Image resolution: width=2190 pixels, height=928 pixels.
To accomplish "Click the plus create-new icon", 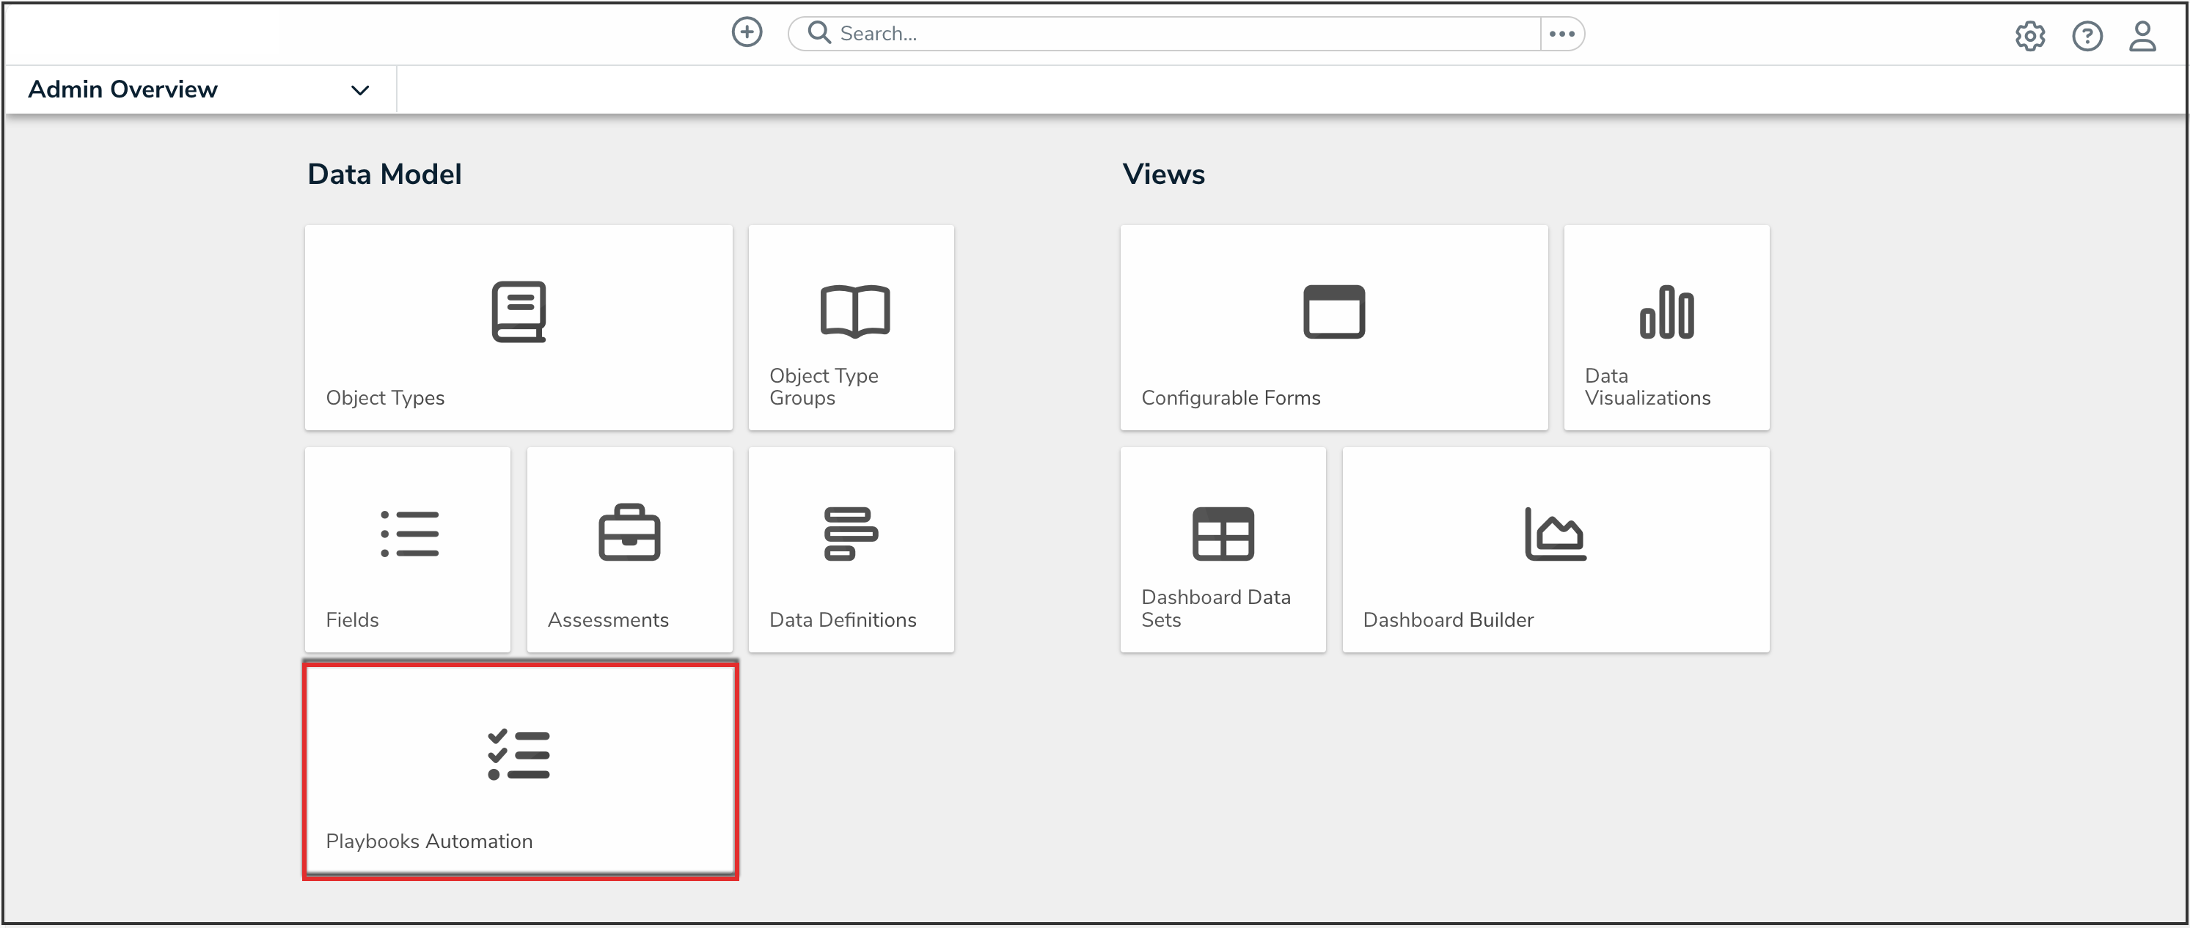I will point(747,33).
